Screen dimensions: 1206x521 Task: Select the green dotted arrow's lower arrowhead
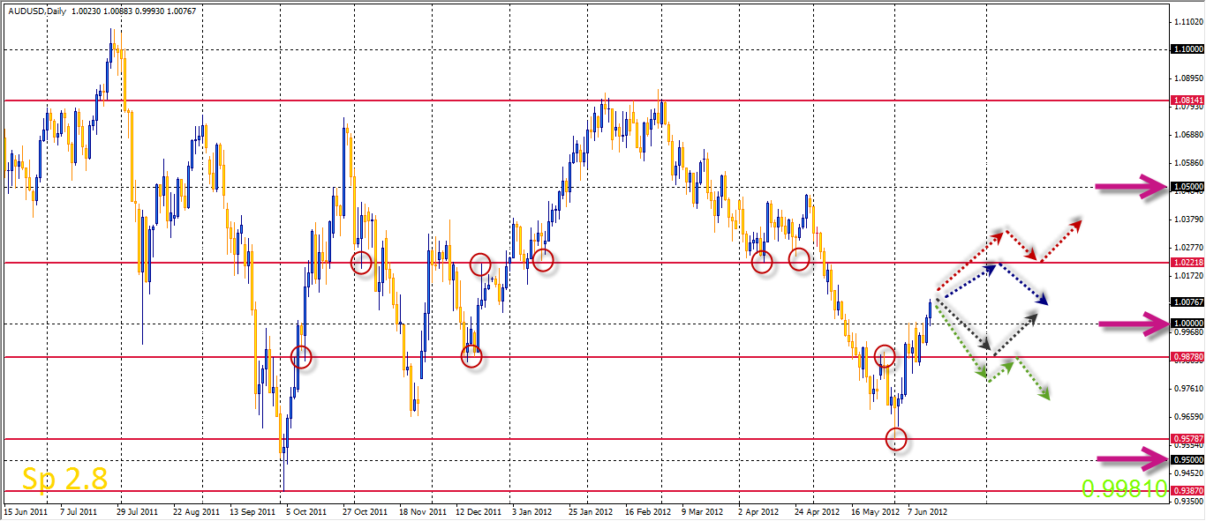click(x=1044, y=394)
